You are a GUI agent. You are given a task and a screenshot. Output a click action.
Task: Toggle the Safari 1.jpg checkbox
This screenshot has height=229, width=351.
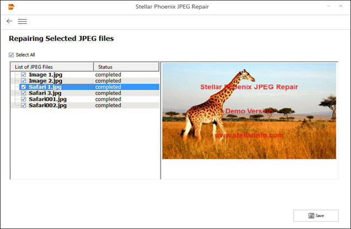(x=23, y=87)
